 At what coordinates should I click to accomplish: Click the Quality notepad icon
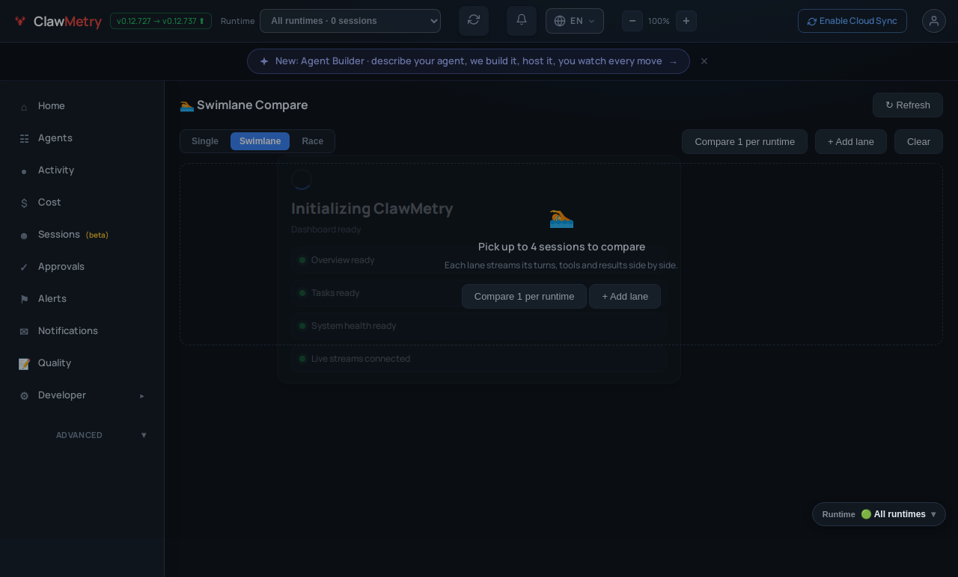(24, 364)
